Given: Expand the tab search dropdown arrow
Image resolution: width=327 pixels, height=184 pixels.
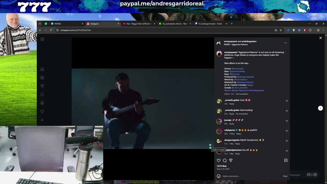Looking at the screenshot, I should (x=40, y=24).
